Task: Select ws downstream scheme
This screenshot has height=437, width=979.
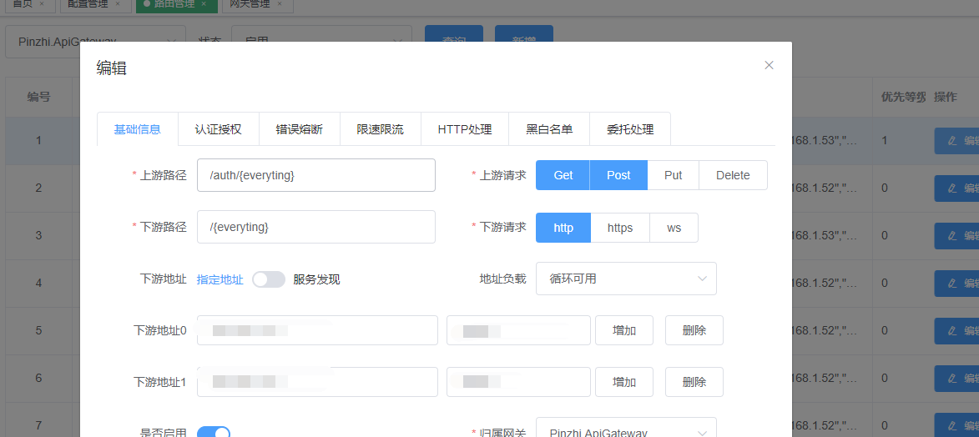Action: [x=674, y=228]
